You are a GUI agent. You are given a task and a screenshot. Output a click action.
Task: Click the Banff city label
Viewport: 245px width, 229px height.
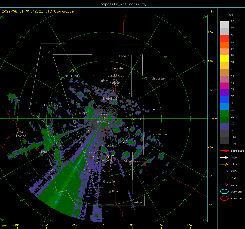pyautogui.click(x=45, y=152)
